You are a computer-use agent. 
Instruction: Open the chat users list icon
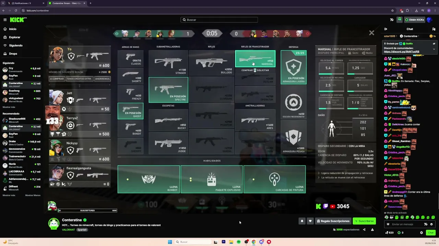[434, 29]
